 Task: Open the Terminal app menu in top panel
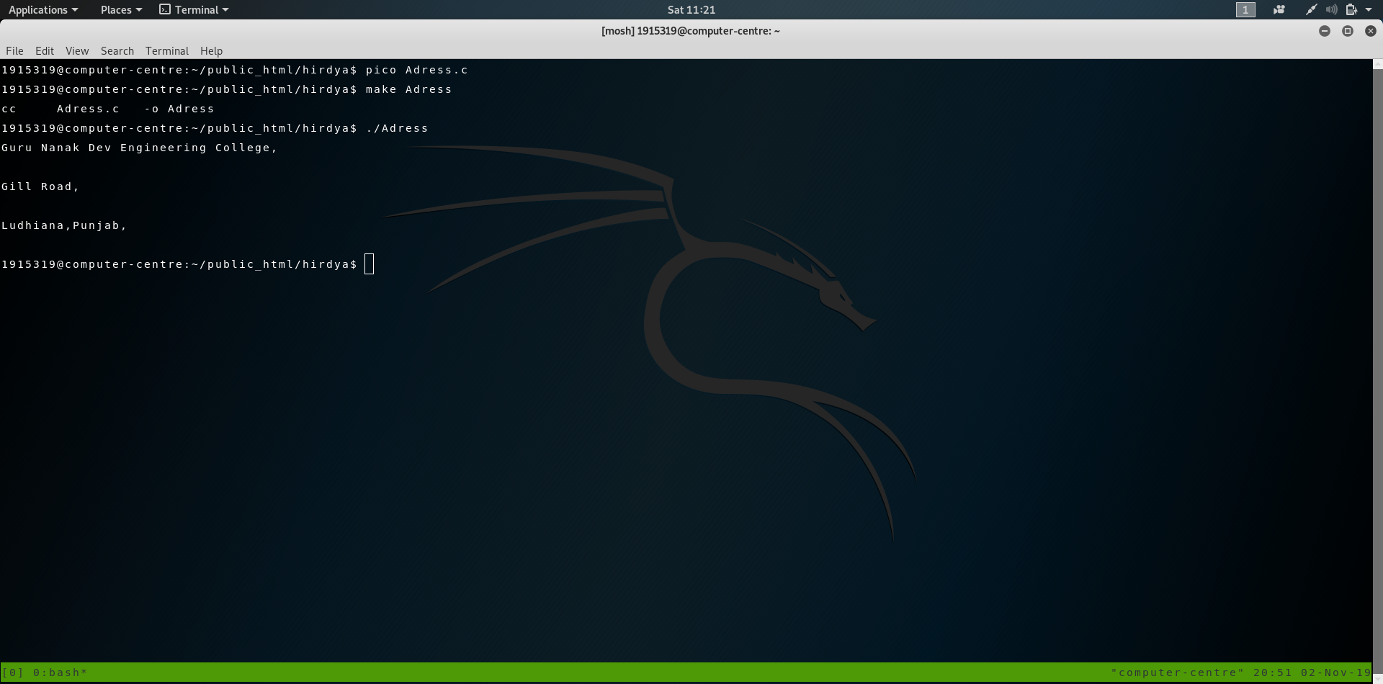click(194, 9)
